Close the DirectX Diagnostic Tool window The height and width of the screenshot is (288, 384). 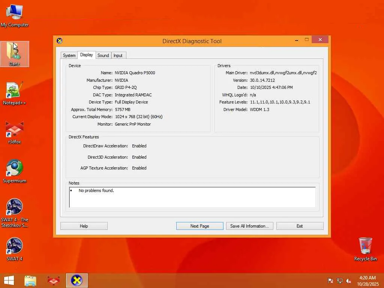coord(320,39)
